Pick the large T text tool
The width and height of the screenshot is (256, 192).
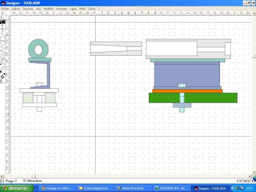(x=3, y=30)
